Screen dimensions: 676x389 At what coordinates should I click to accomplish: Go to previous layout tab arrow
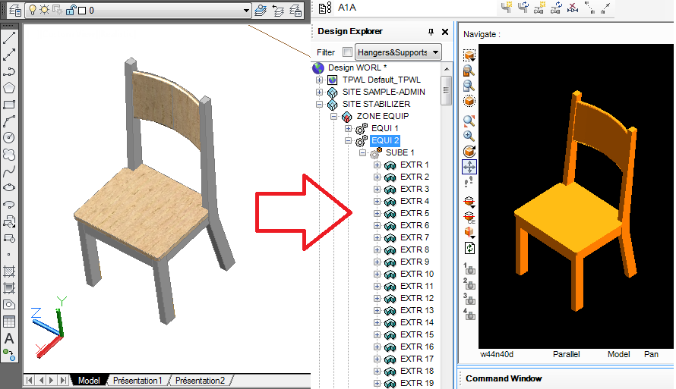tap(41, 381)
